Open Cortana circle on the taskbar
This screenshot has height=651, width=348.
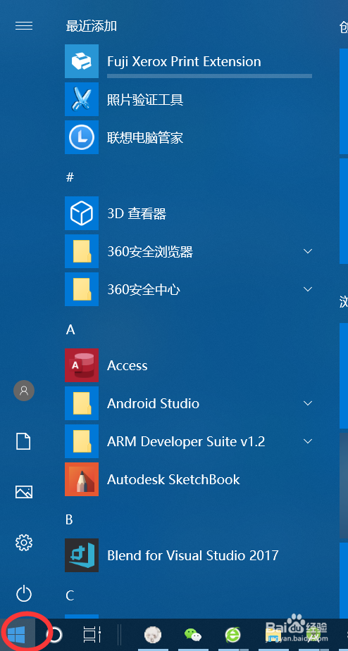tap(54, 634)
